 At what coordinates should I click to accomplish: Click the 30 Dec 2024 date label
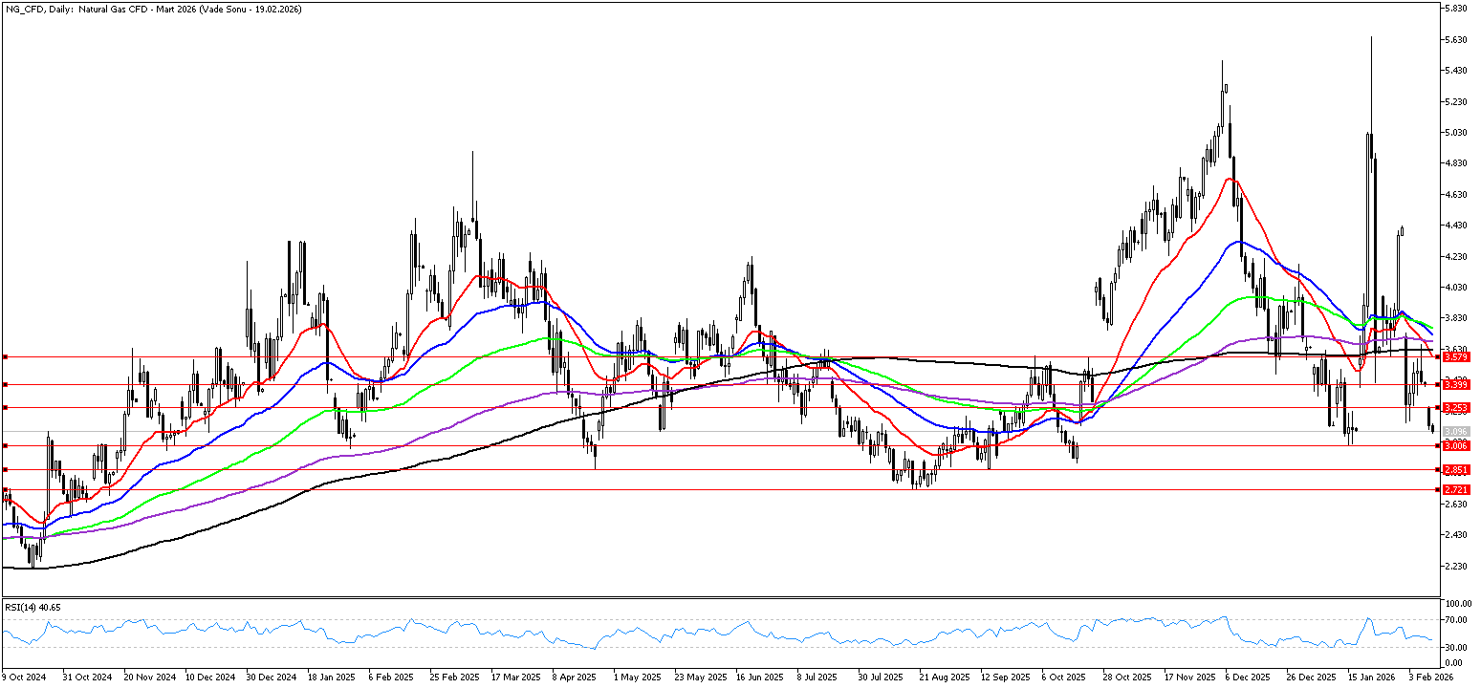271,677
